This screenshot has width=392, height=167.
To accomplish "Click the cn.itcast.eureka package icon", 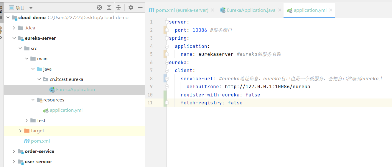I will (x=46, y=79).
